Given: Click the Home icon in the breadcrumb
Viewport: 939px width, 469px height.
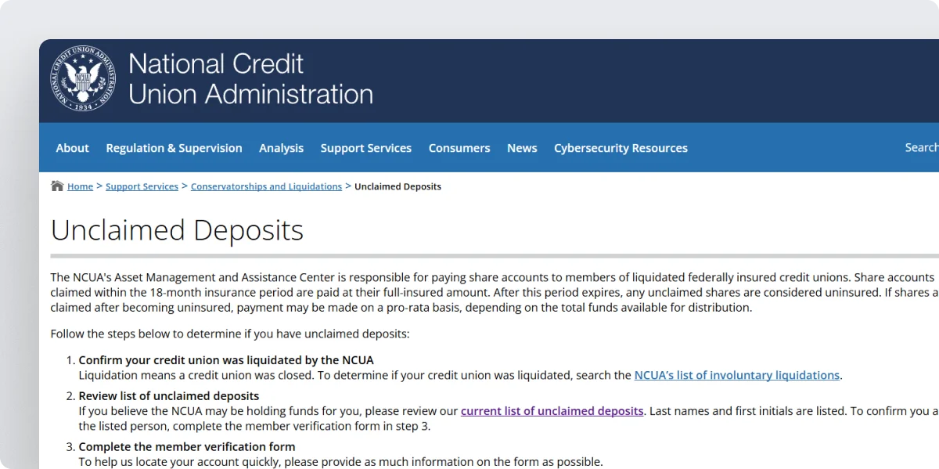Looking at the screenshot, I should point(57,186).
